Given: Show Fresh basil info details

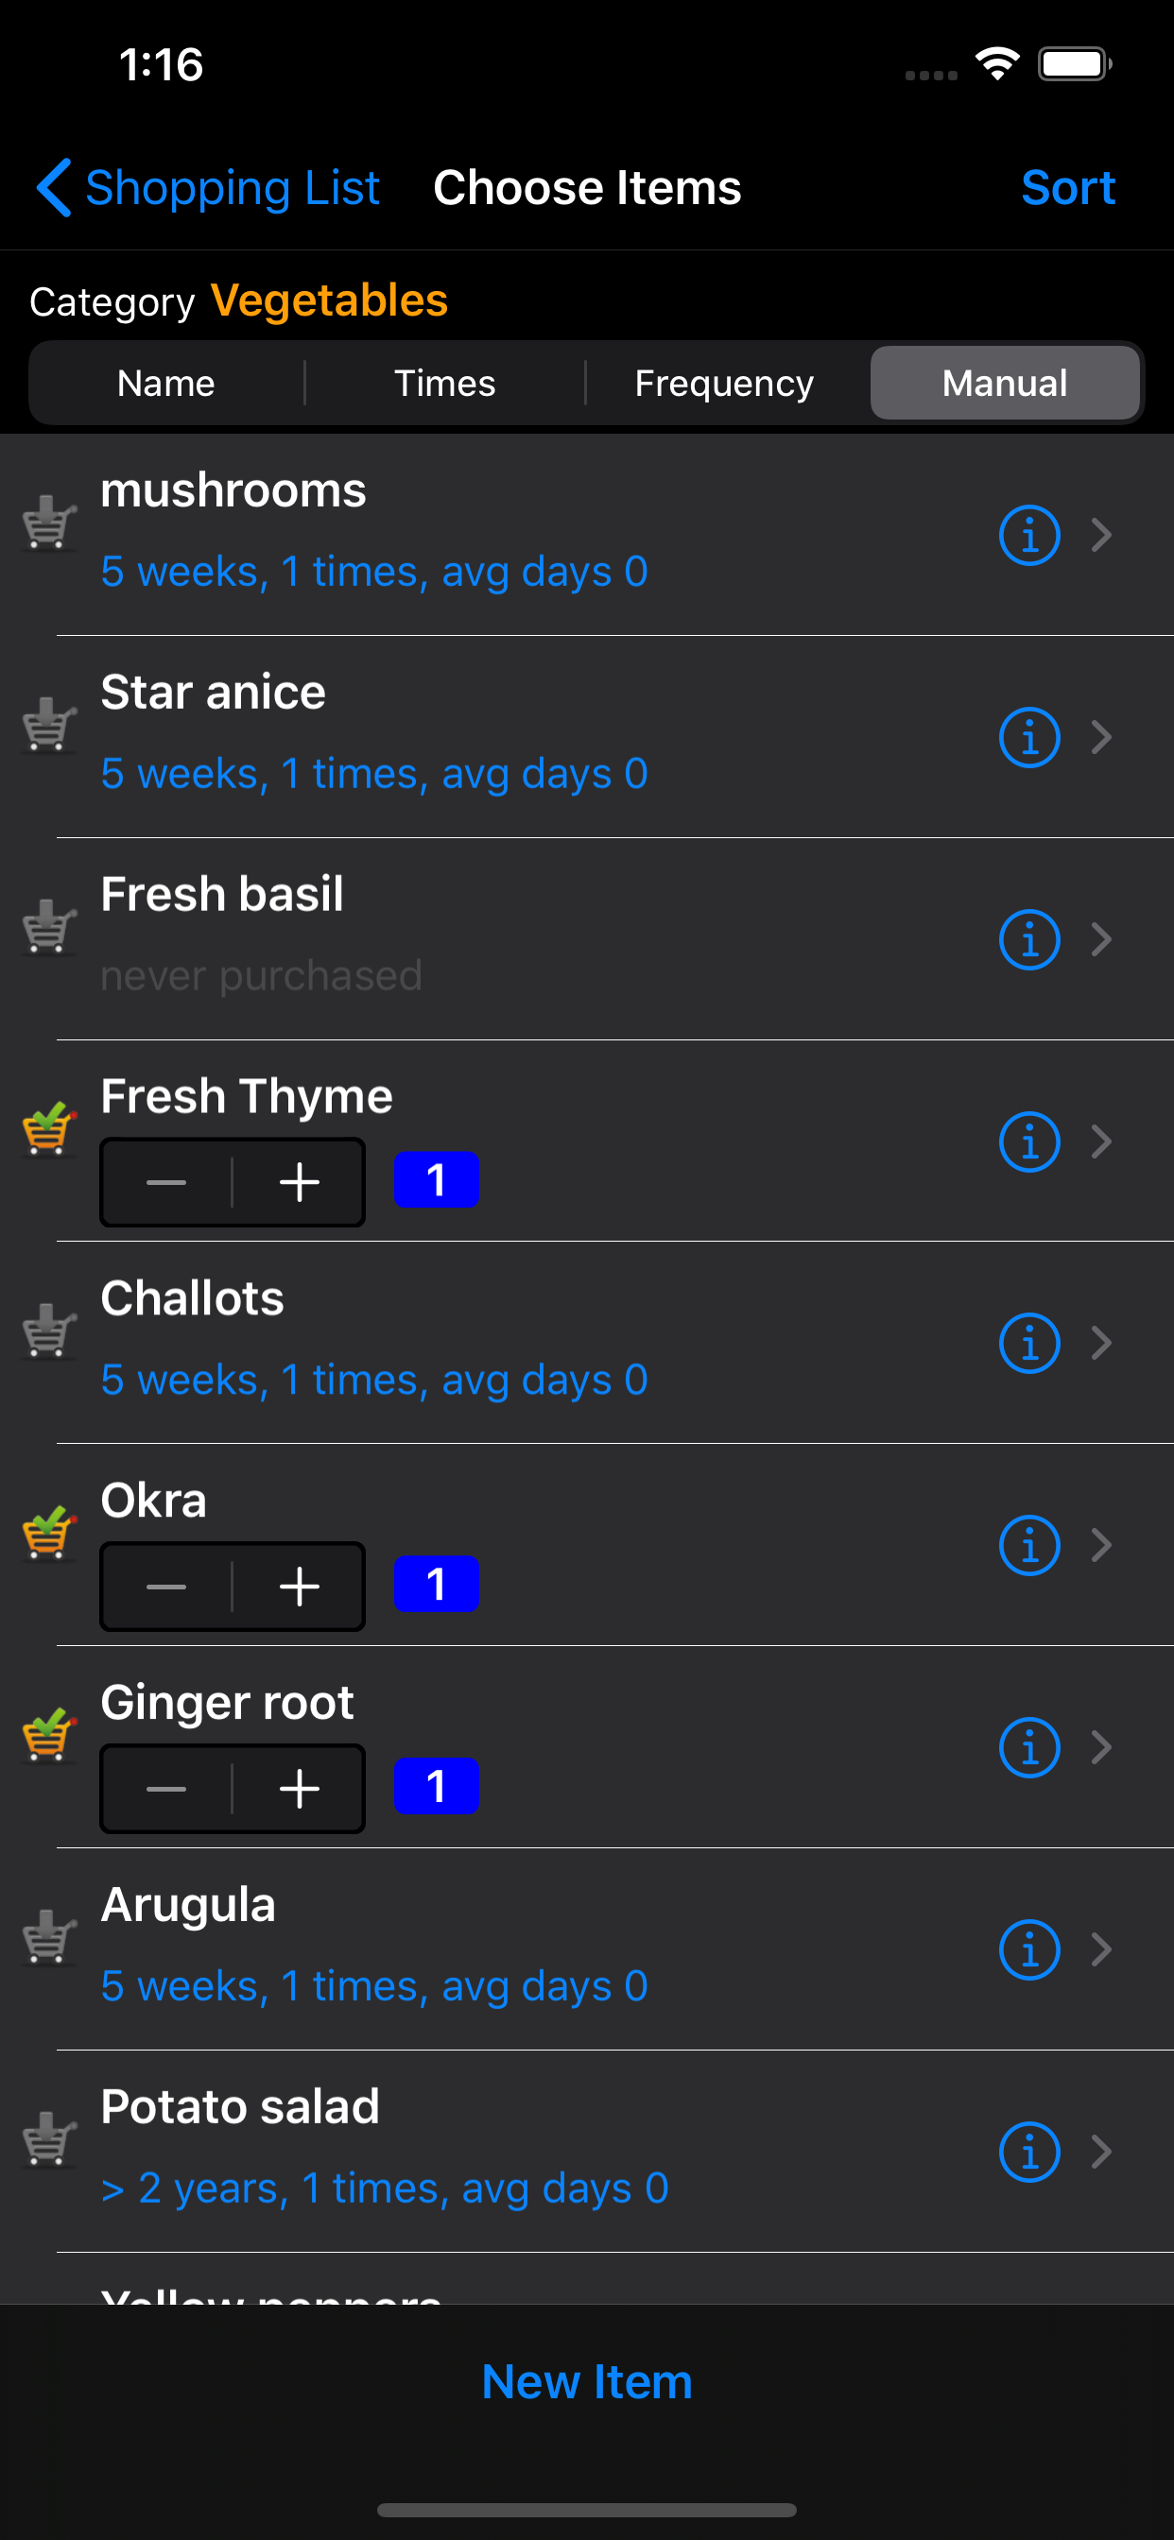Looking at the screenshot, I should (x=1029, y=939).
